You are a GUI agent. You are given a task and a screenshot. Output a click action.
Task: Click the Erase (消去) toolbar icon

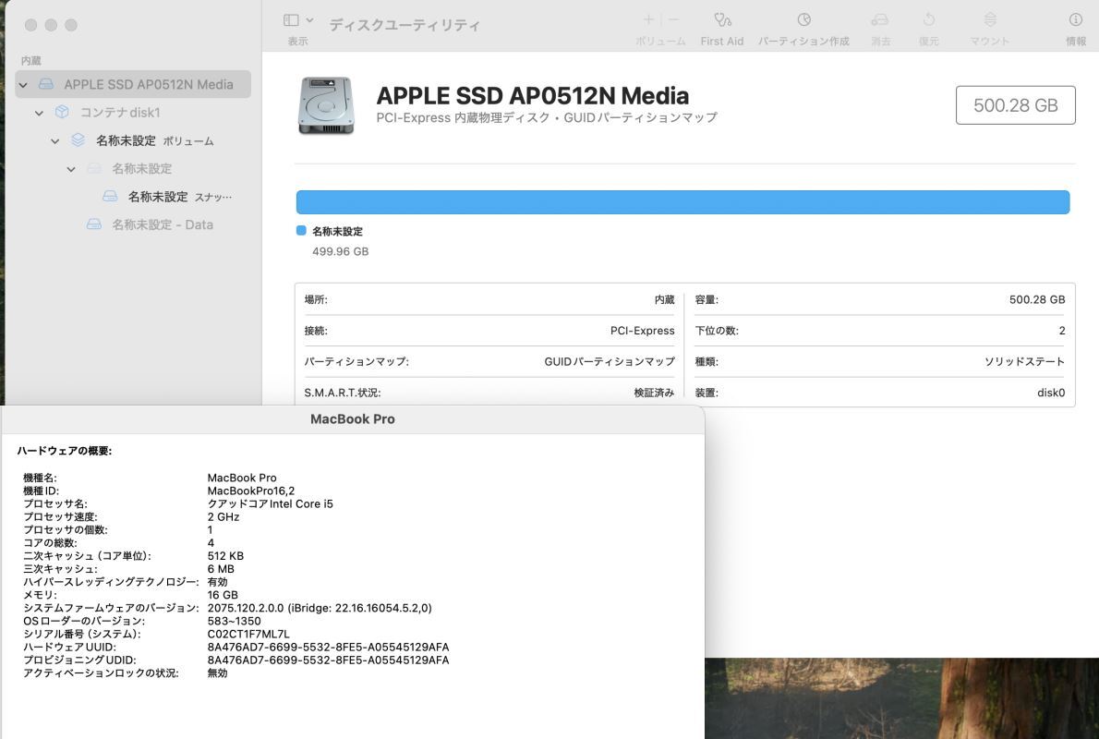coord(880,20)
